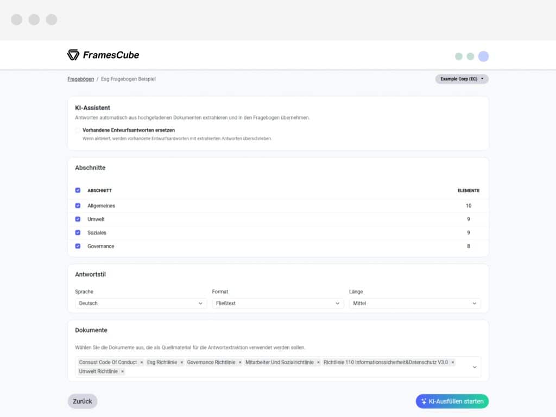
Task: Click the Zurück button
Action: click(x=83, y=401)
